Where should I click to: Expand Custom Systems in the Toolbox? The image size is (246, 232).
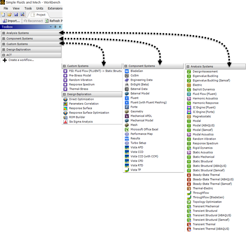click(4, 44)
